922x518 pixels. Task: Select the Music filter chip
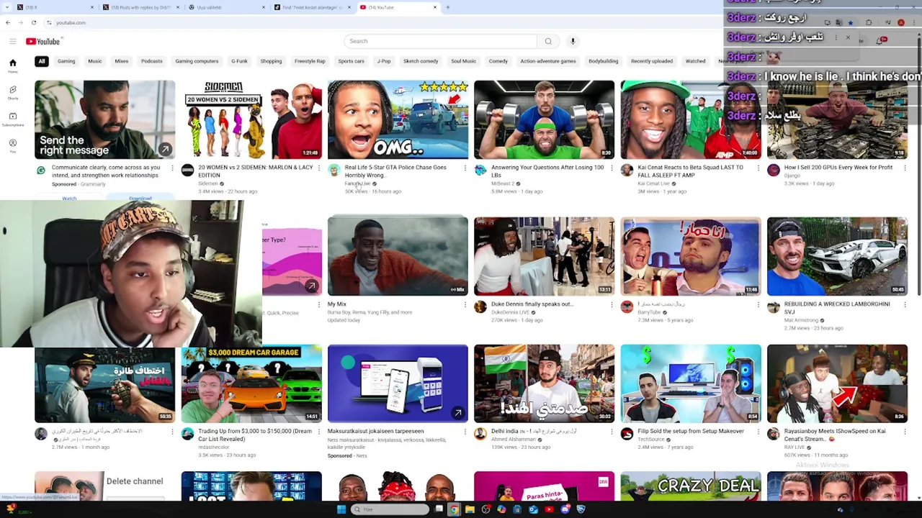point(95,61)
